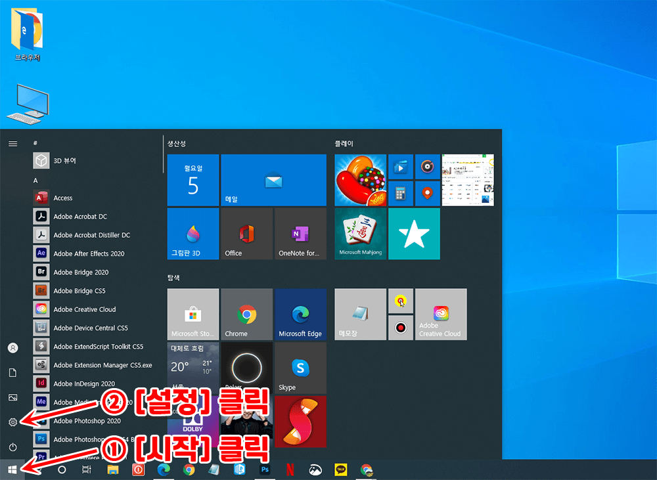657x480 pixels.
Task: Select the computer icon on desktop
Action: pos(28,104)
